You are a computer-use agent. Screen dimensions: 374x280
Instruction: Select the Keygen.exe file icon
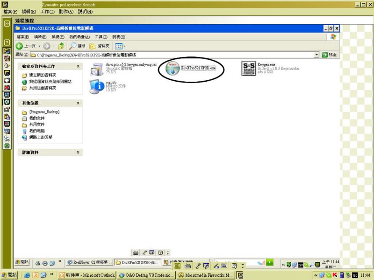pos(249,68)
